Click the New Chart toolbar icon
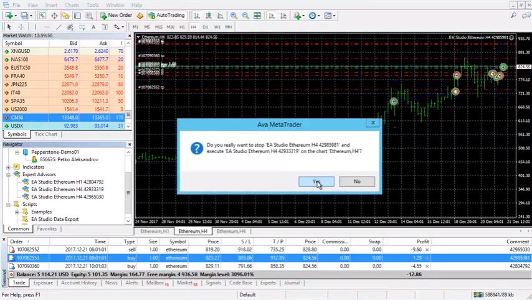This screenshot has height=300, width=532. pyautogui.click(x=11, y=16)
